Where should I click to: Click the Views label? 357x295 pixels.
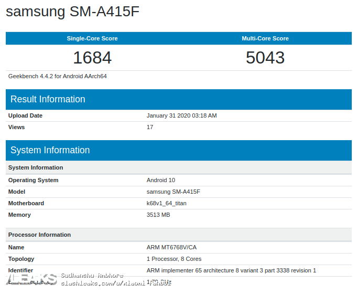(16, 127)
